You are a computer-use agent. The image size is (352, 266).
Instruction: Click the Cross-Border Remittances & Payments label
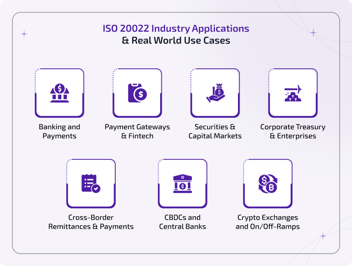pos(91,222)
